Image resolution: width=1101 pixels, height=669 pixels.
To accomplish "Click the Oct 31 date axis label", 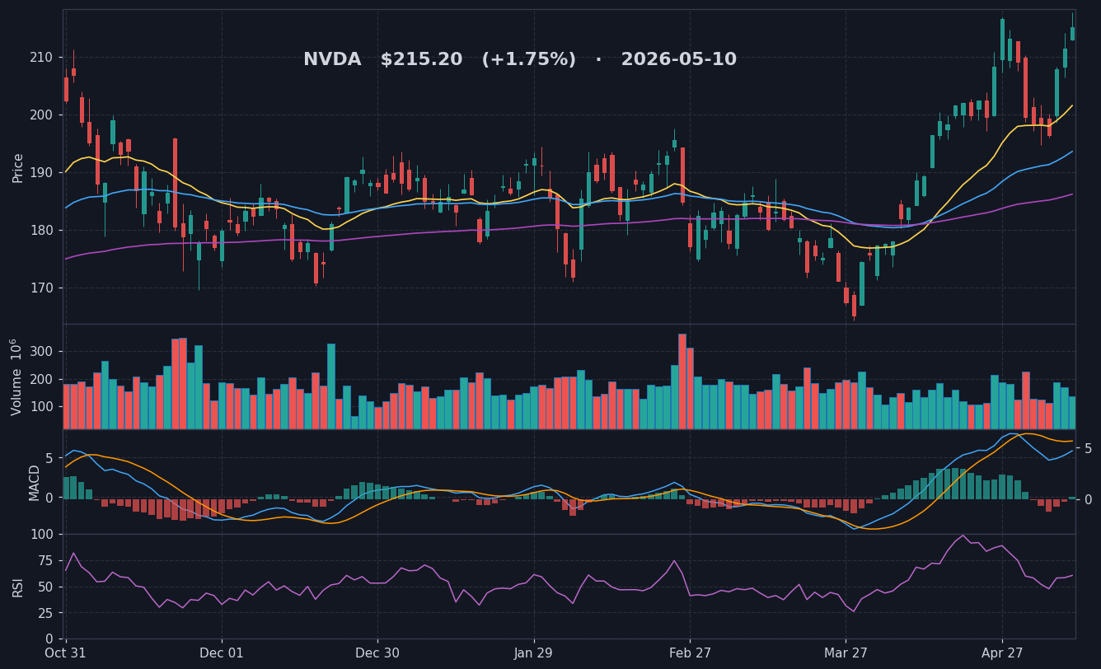I will click(x=65, y=653).
